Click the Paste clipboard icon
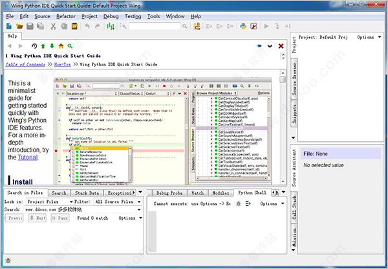The height and width of the screenshot is (269, 388). click(x=74, y=26)
